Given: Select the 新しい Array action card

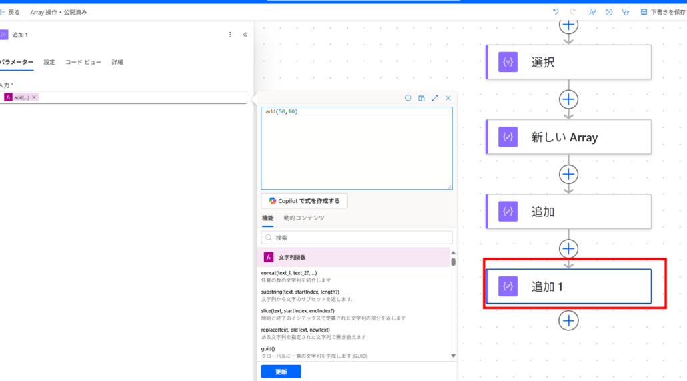Looking at the screenshot, I should click(x=568, y=137).
